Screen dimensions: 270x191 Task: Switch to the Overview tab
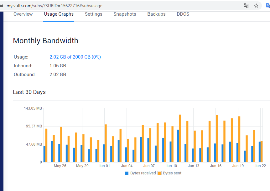(x=23, y=14)
